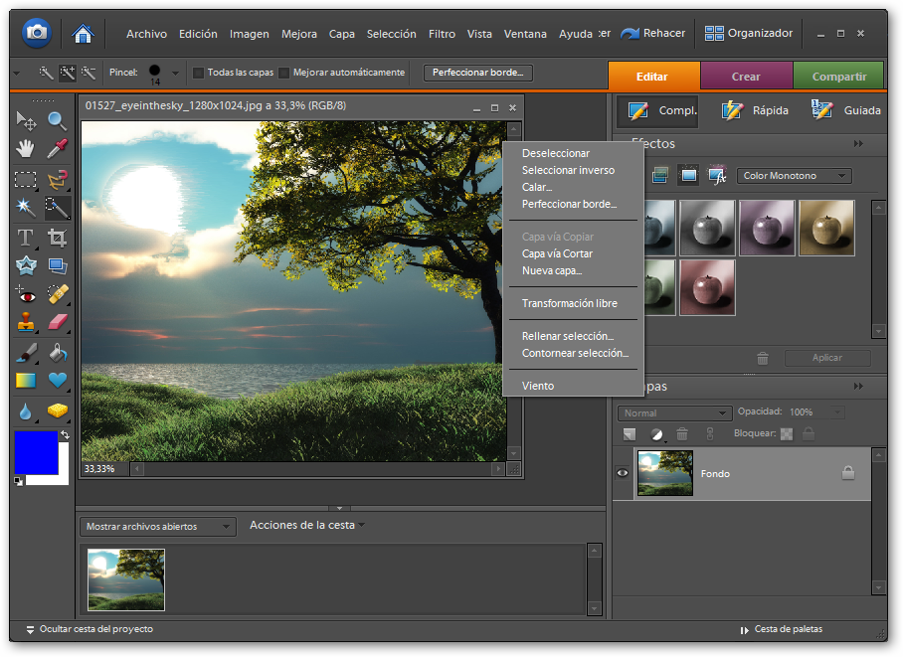Choose Deseleccionar from the context menu
The image size is (903, 657).
point(556,153)
